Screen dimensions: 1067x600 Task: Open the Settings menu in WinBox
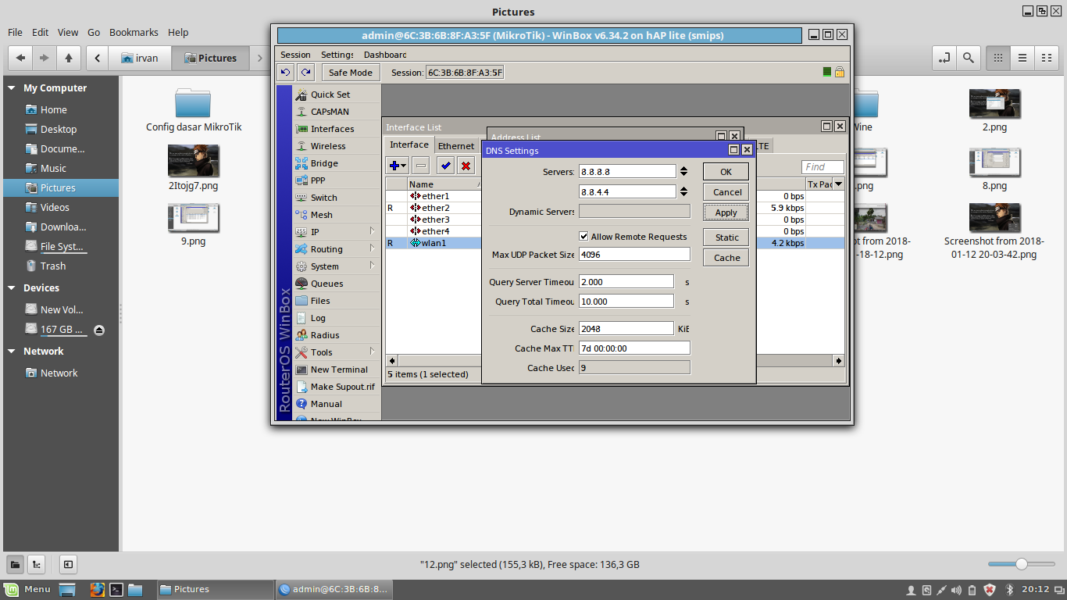[x=337, y=55]
